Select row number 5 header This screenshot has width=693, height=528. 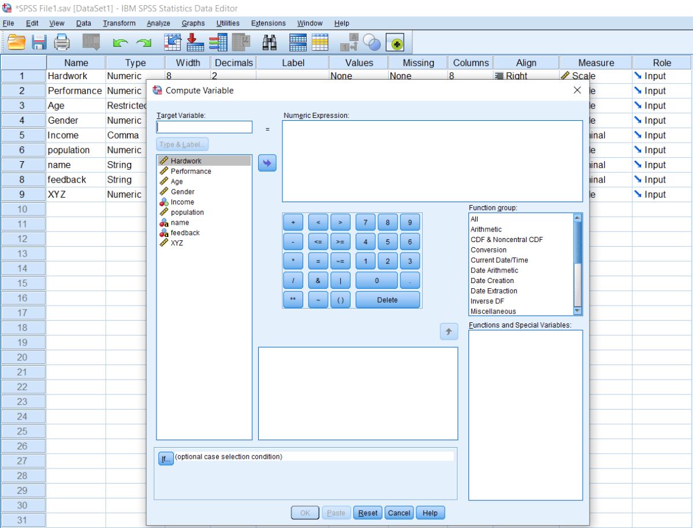click(x=23, y=135)
